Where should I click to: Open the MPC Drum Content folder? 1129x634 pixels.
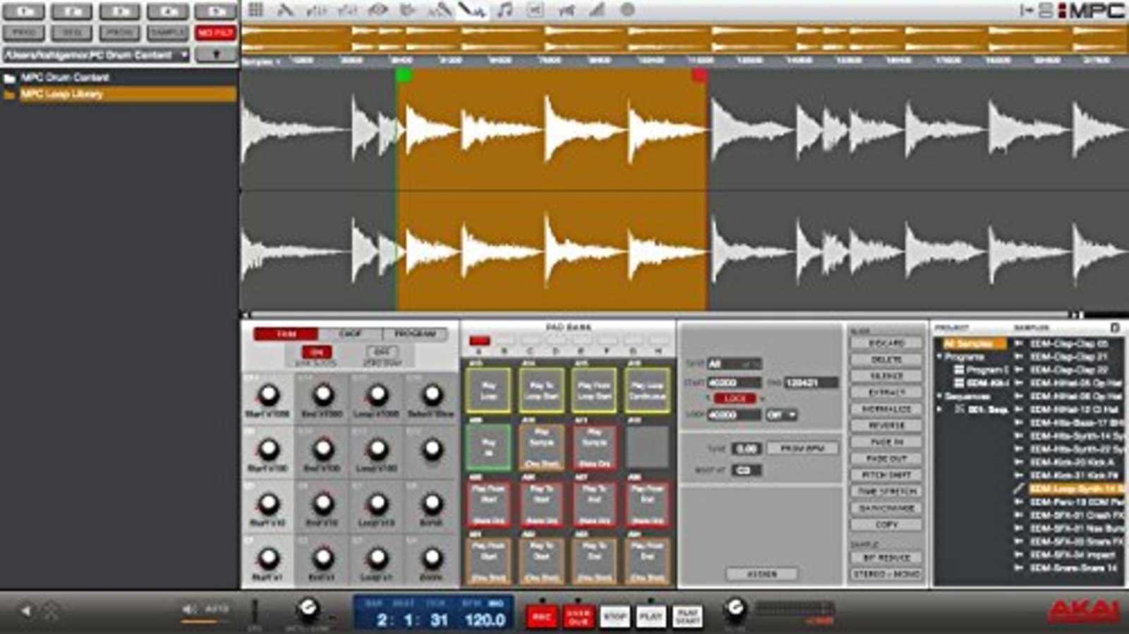[x=65, y=78]
